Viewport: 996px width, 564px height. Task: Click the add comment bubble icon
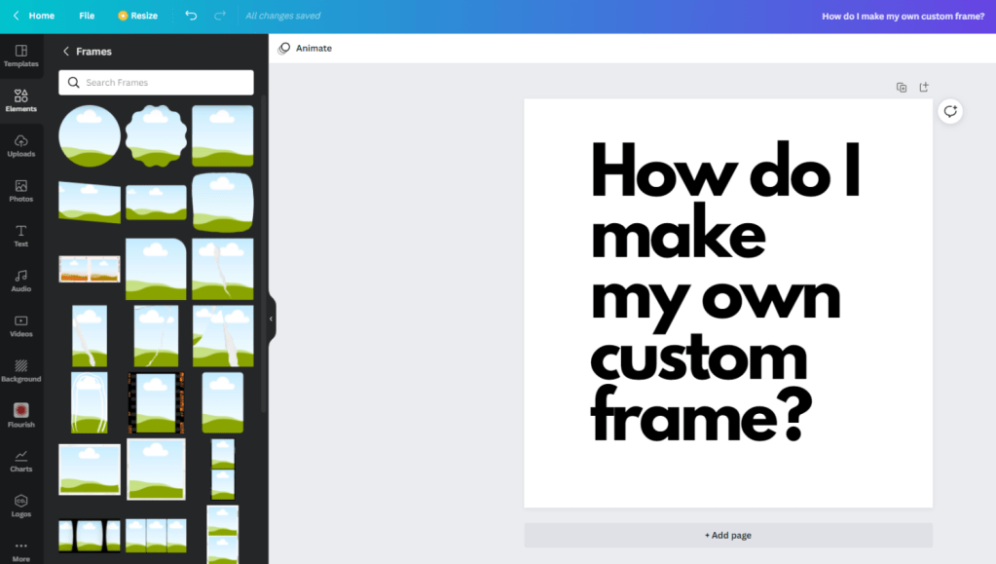[x=950, y=112]
